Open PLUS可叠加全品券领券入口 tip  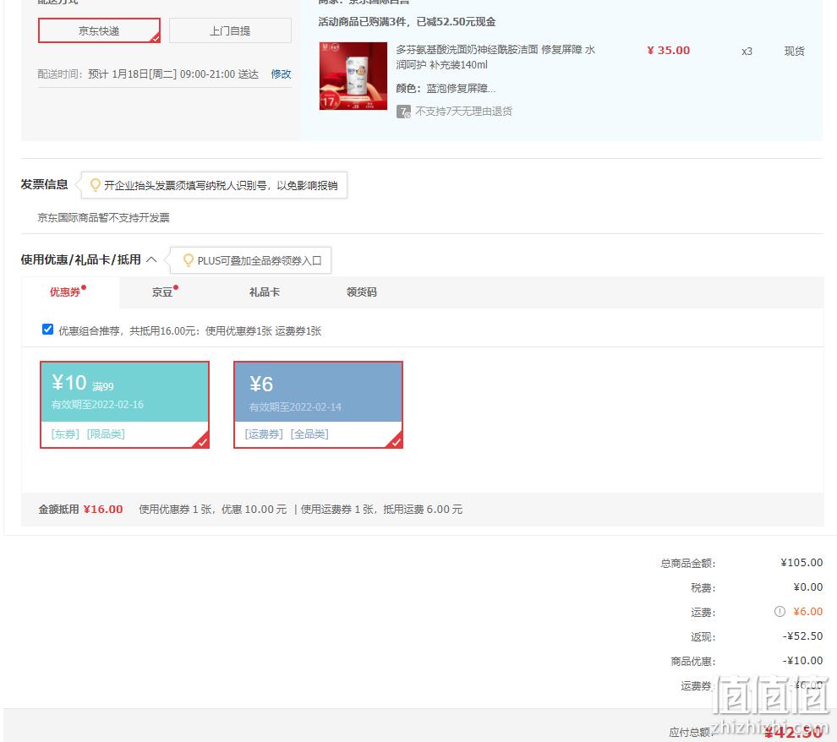click(x=260, y=261)
